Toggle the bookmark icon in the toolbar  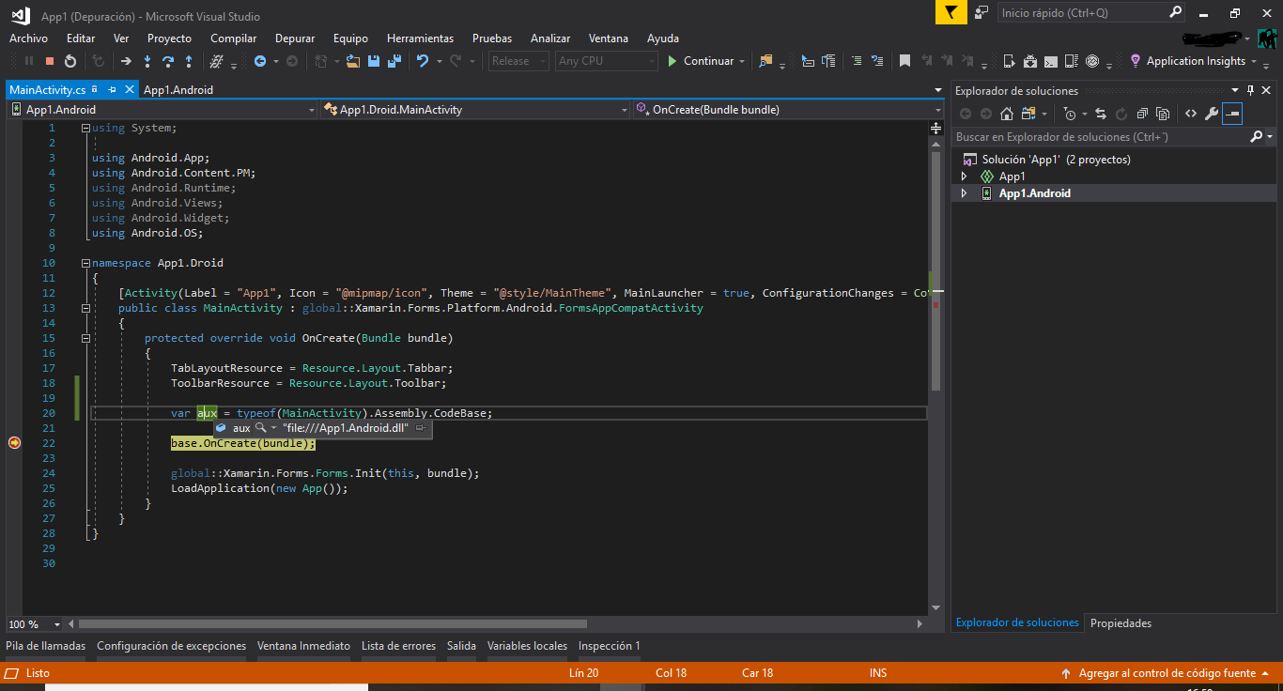point(904,61)
